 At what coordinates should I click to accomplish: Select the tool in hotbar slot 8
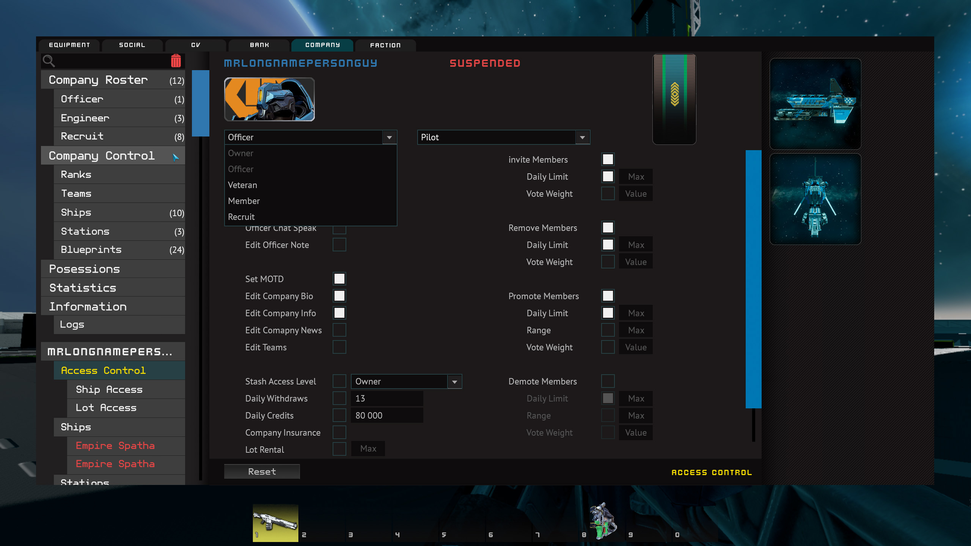603,521
